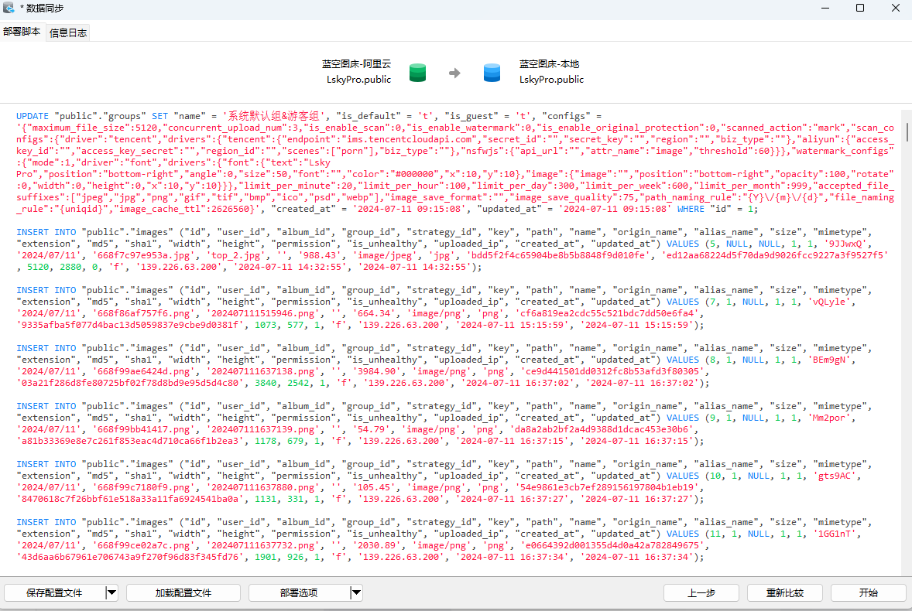912x611 pixels.
Task: Click the size value '2030.89'
Action: (377, 546)
